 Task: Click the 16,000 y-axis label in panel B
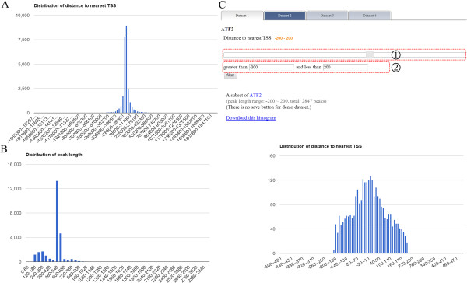[x=15, y=164]
